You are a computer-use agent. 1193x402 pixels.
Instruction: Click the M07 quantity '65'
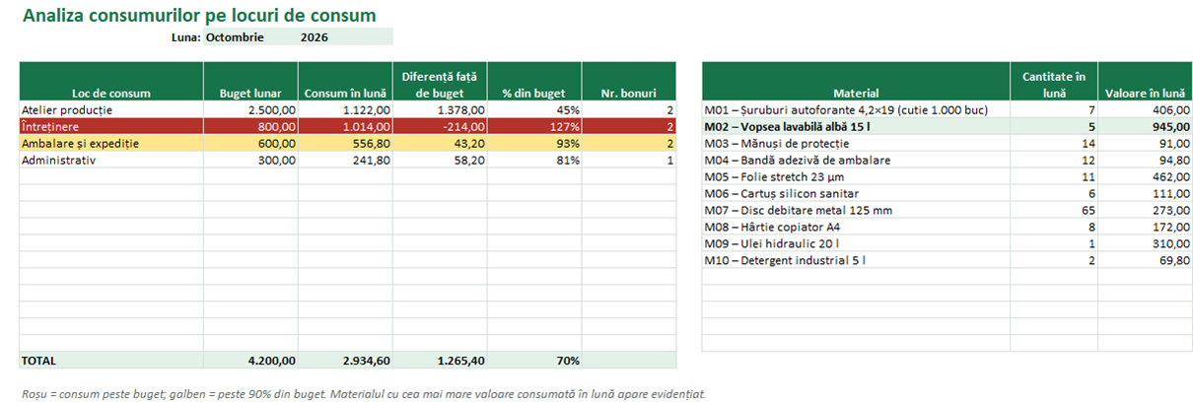point(1054,211)
